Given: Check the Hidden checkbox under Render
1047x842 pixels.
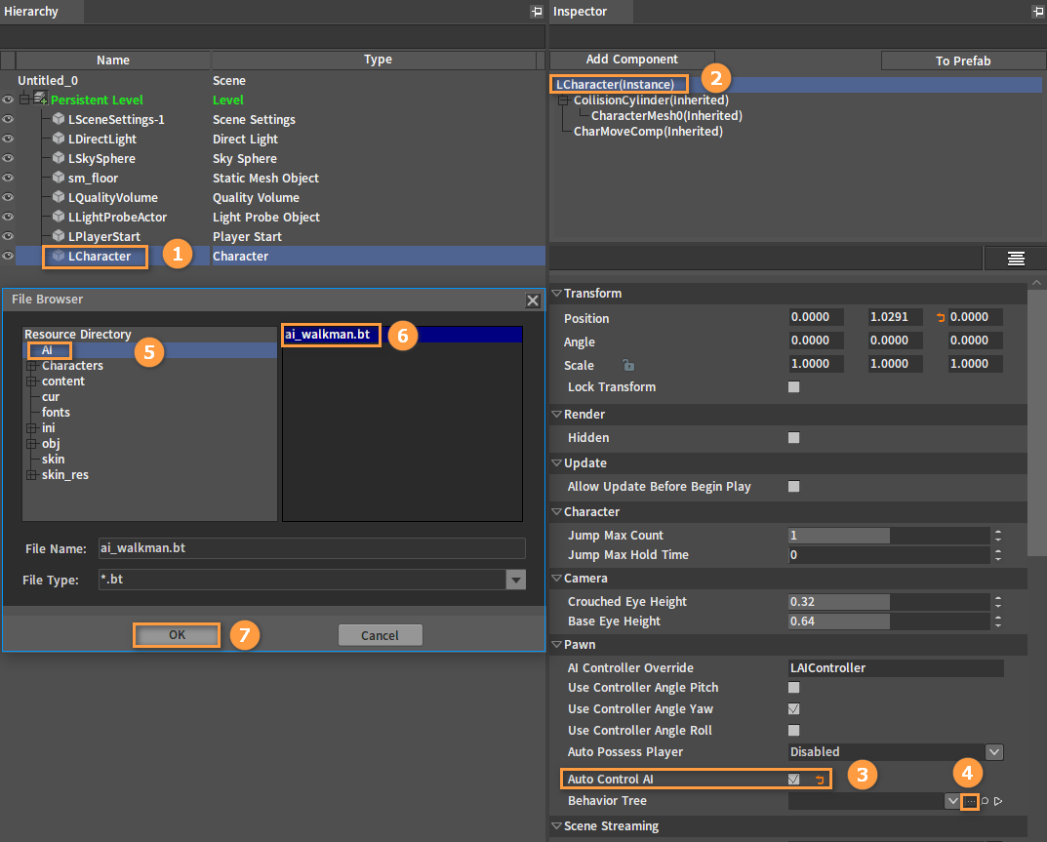Looking at the screenshot, I should [794, 437].
